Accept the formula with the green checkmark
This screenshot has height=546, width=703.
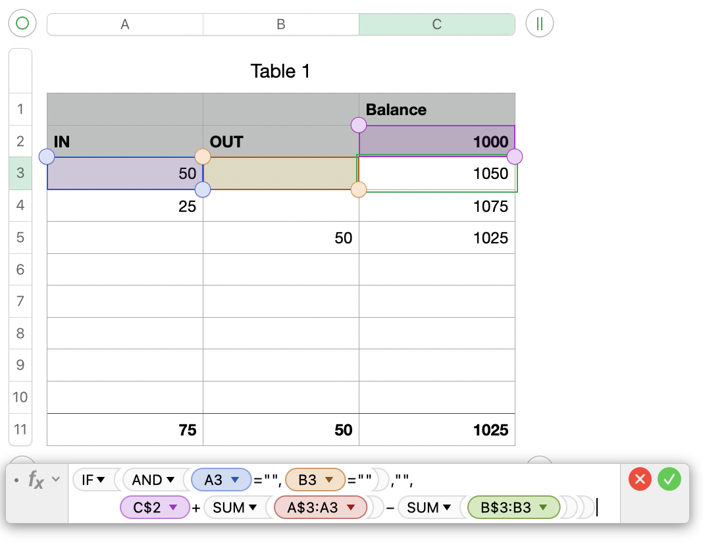[x=669, y=480]
